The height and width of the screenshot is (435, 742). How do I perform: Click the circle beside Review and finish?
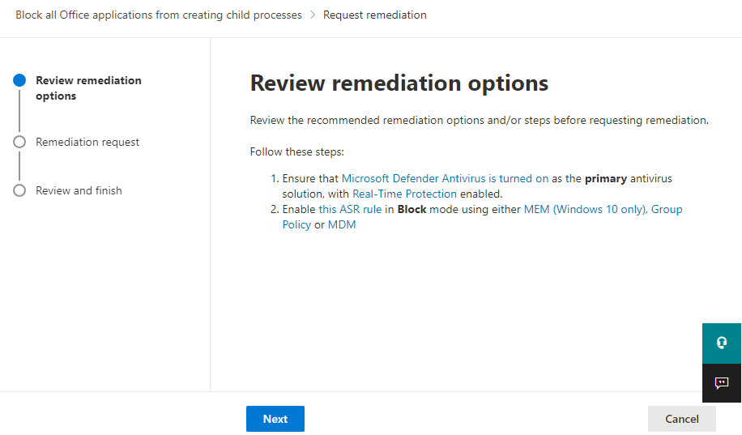tap(19, 190)
